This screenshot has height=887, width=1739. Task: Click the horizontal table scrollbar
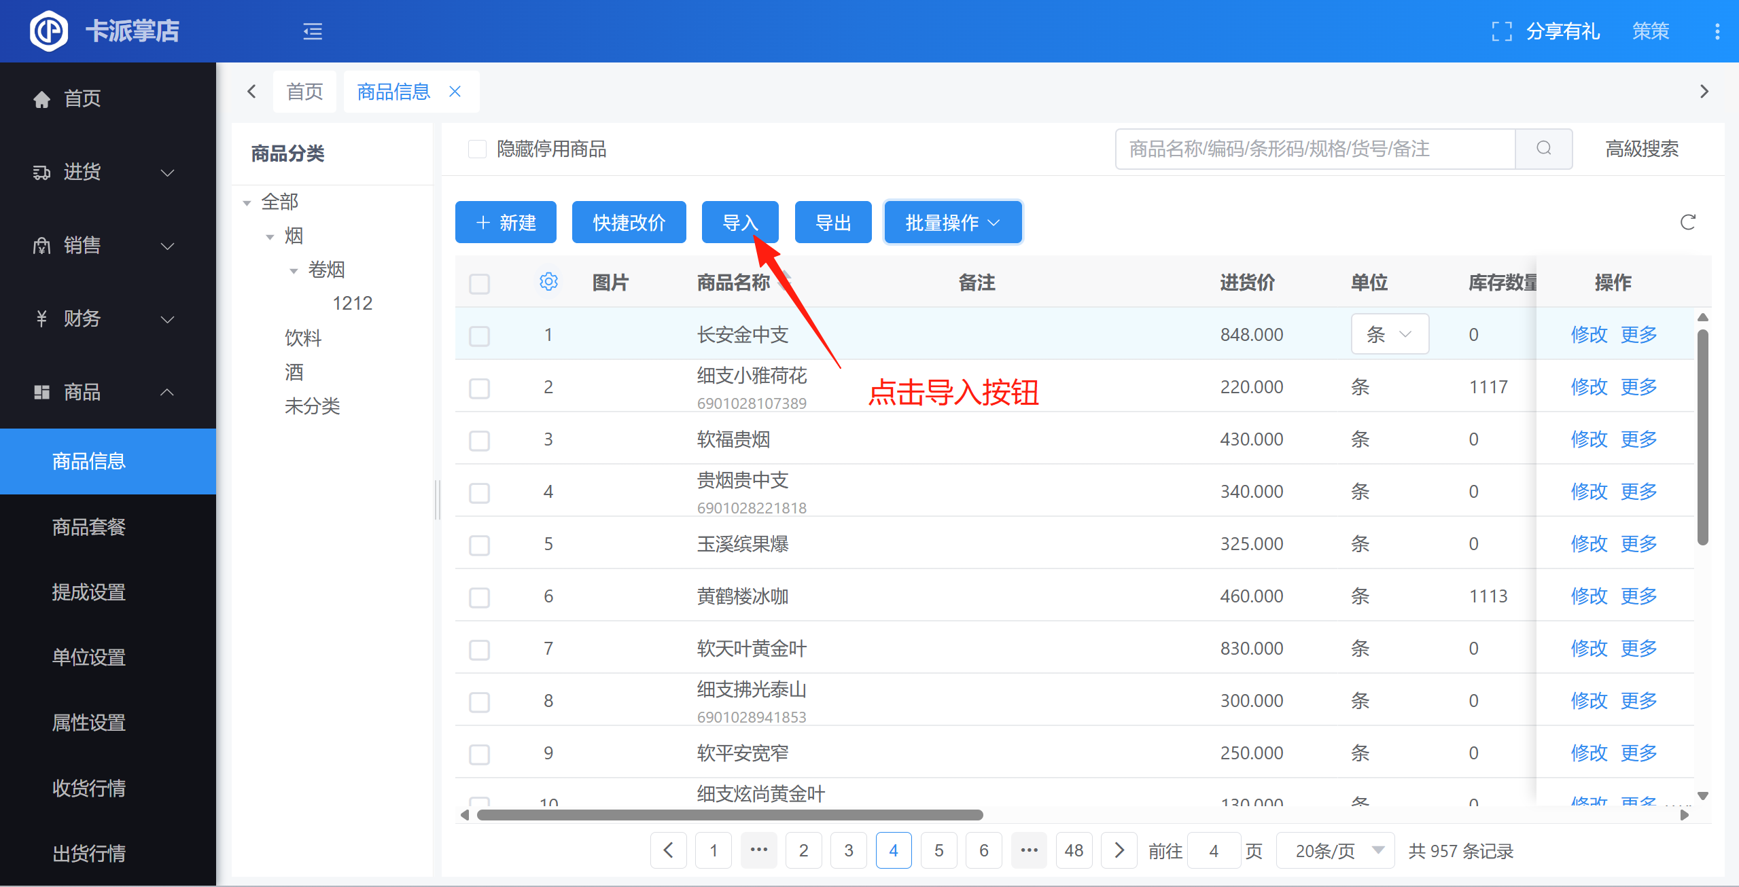point(729,815)
